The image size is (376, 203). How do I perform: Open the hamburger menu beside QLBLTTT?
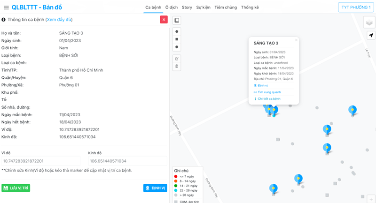[x=6, y=8]
